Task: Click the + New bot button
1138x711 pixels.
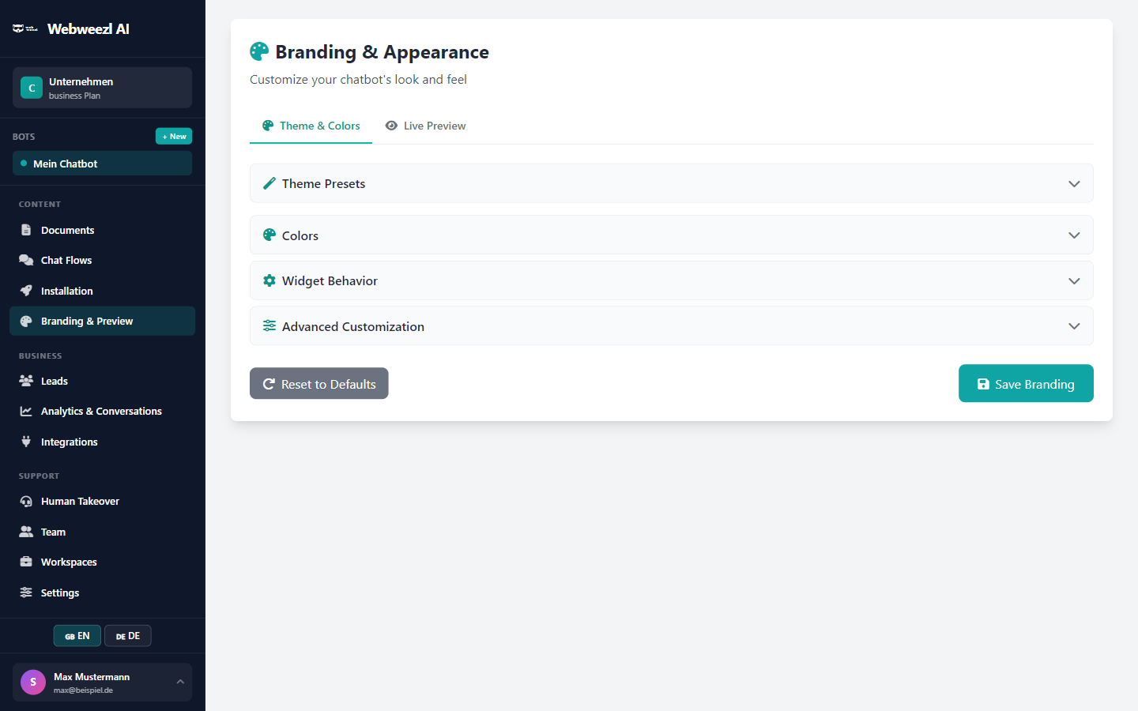Action: 174,136
